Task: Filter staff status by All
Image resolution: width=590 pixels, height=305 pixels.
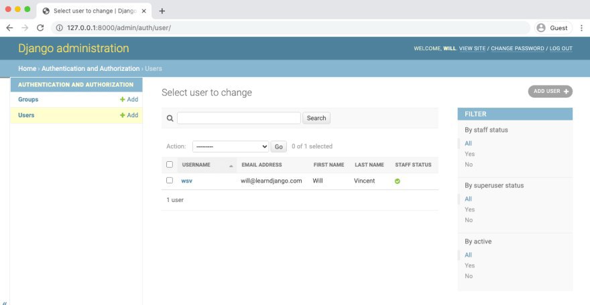Action: coord(468,143)
